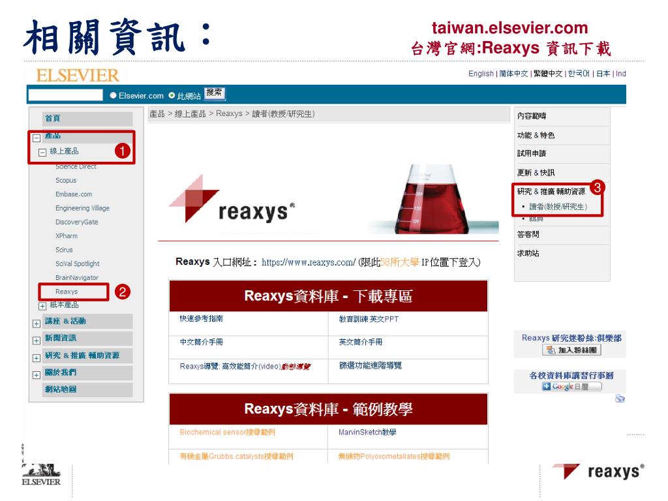
Task: Click the 加入粉絲團 button
Action: point(571,350)
